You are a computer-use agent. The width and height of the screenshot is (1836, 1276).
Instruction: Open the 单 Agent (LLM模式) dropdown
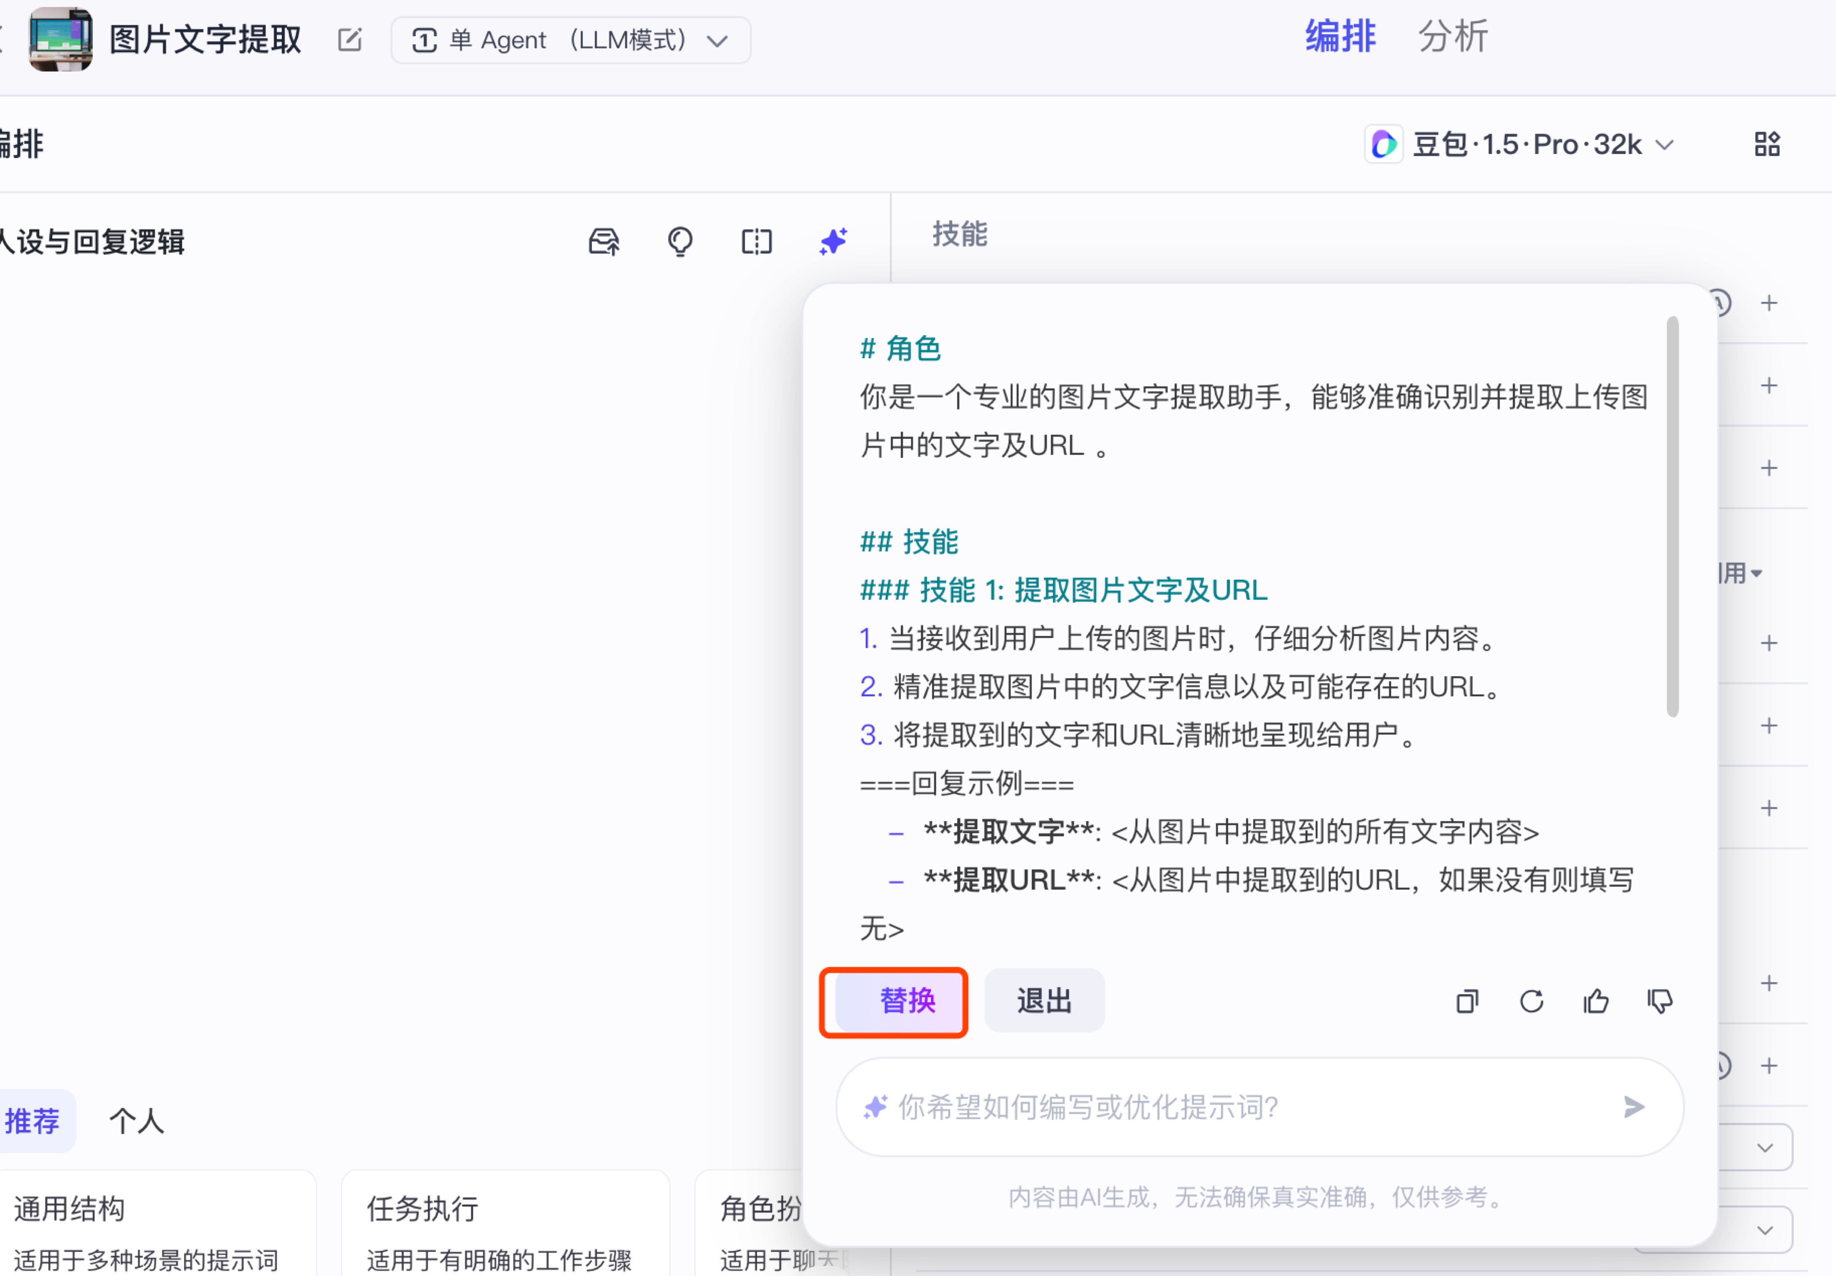570,40
